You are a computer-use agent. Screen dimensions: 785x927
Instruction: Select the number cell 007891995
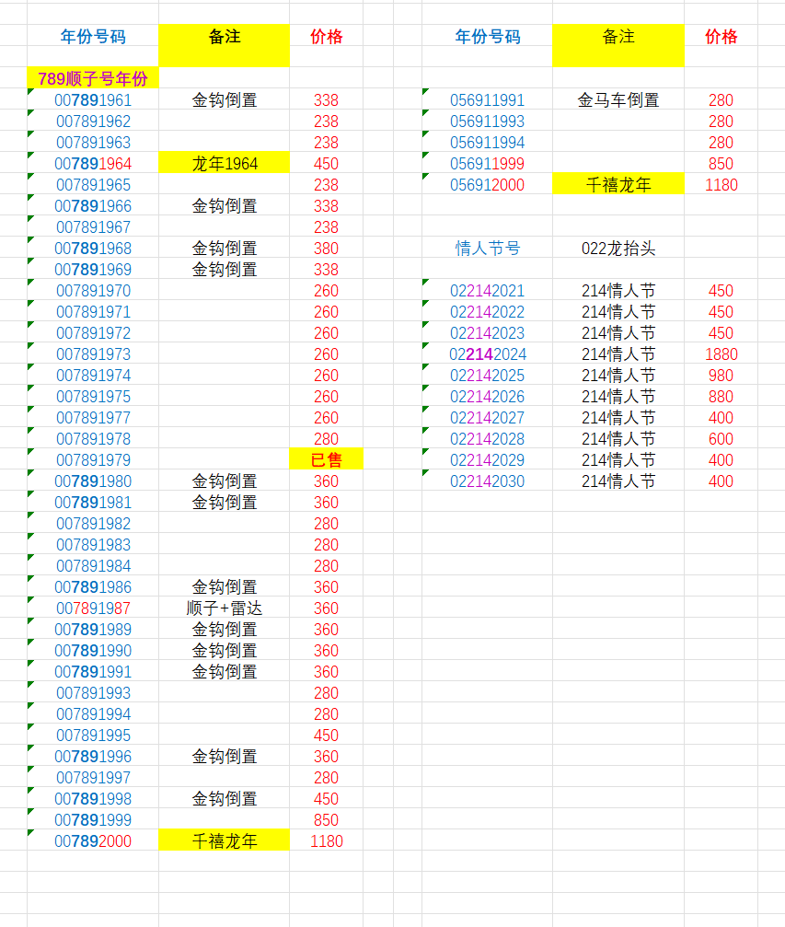tap(93, 736)
